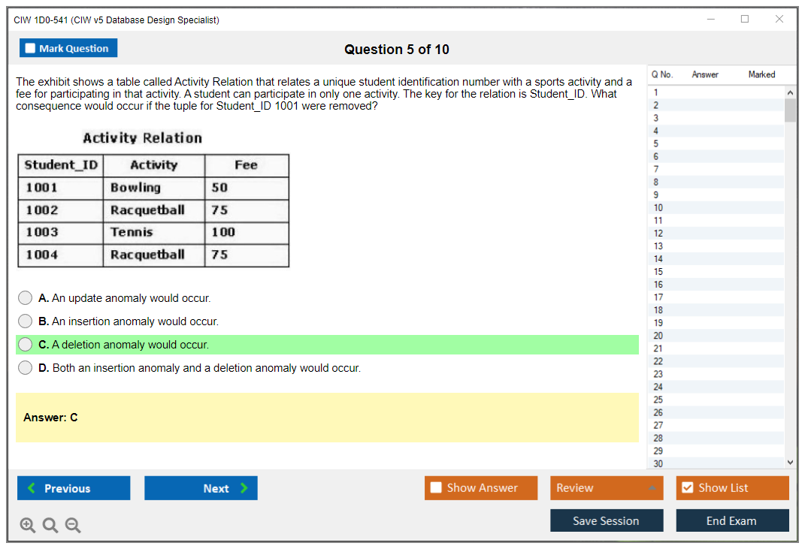Select answer A update anomaly radio button
Viewport: 808px width, 552px height.
click(x=26, y=298)
